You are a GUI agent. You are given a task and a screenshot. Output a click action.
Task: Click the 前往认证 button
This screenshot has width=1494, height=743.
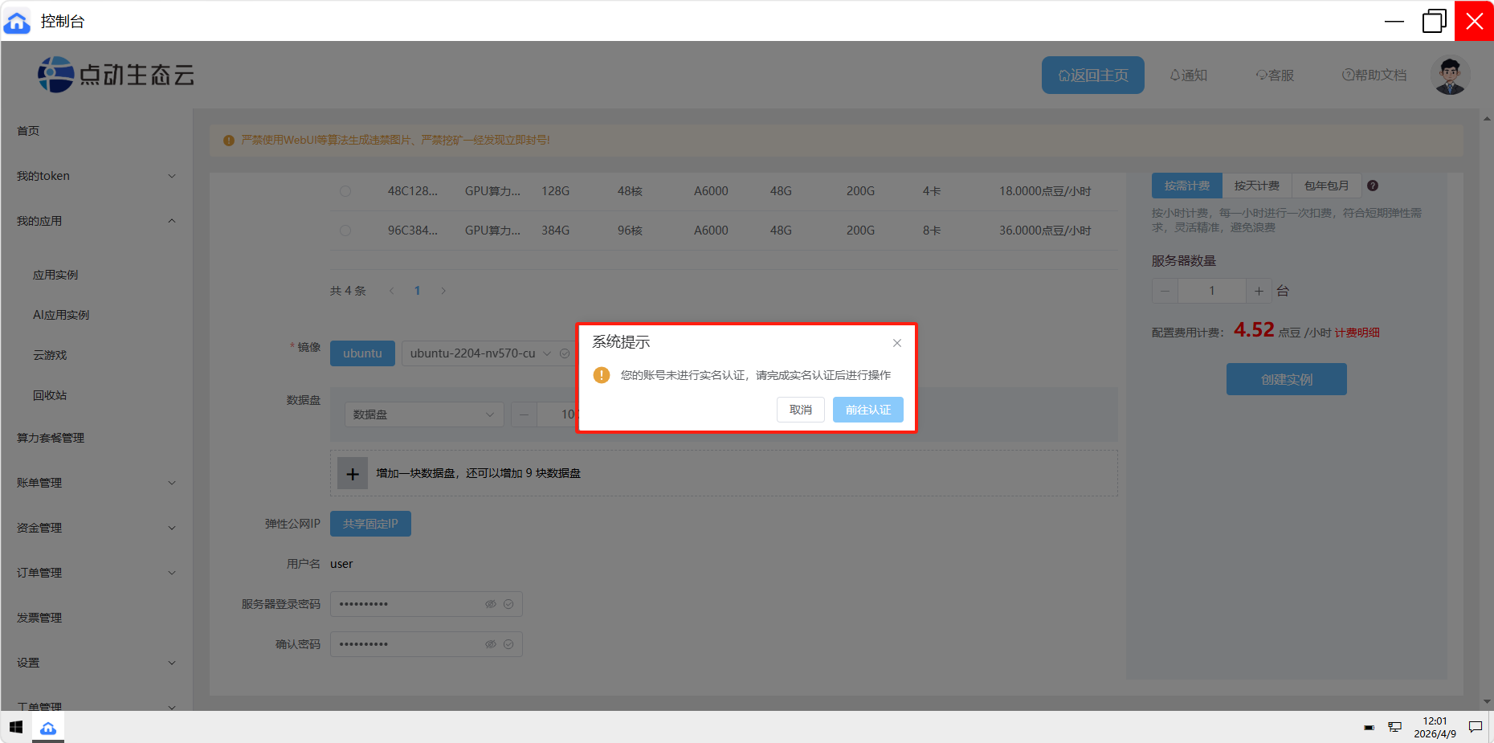867,410
